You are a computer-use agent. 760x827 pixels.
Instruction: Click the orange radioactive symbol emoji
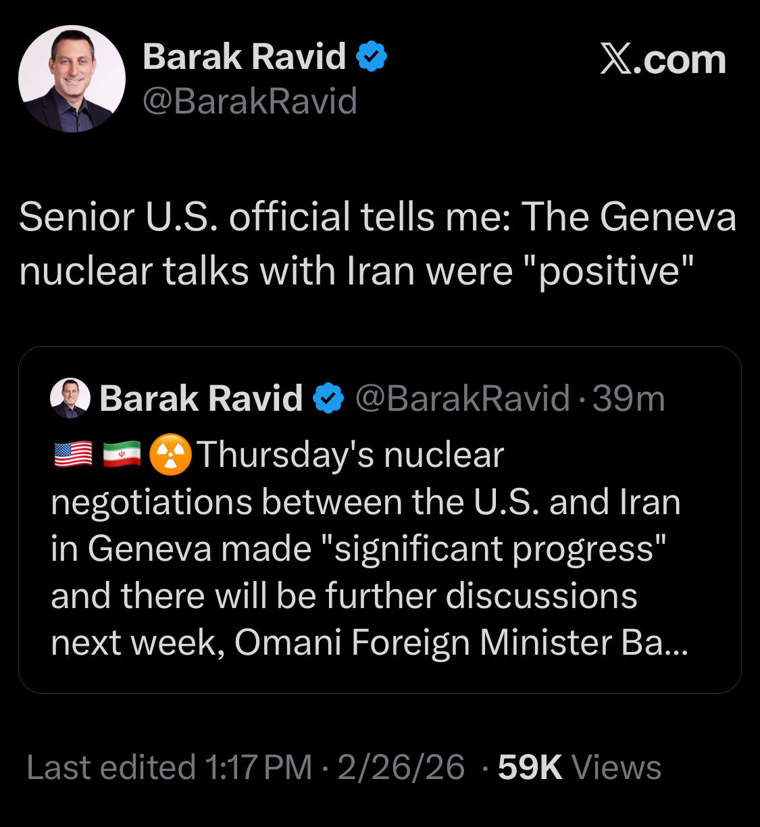coord(170,454)
